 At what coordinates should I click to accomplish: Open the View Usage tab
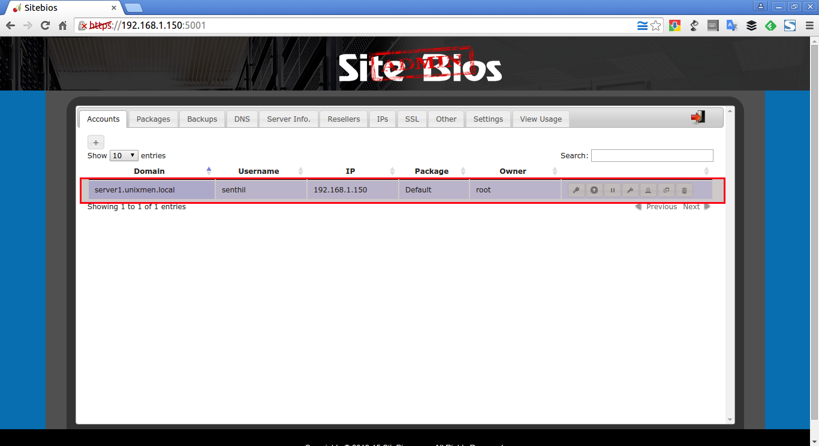coord(541,119)
